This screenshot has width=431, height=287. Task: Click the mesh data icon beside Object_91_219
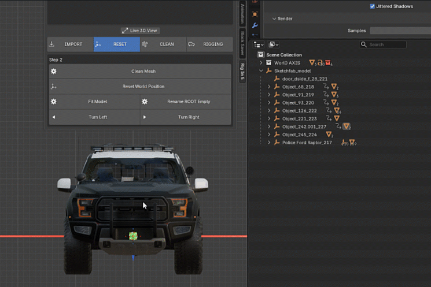334,95
